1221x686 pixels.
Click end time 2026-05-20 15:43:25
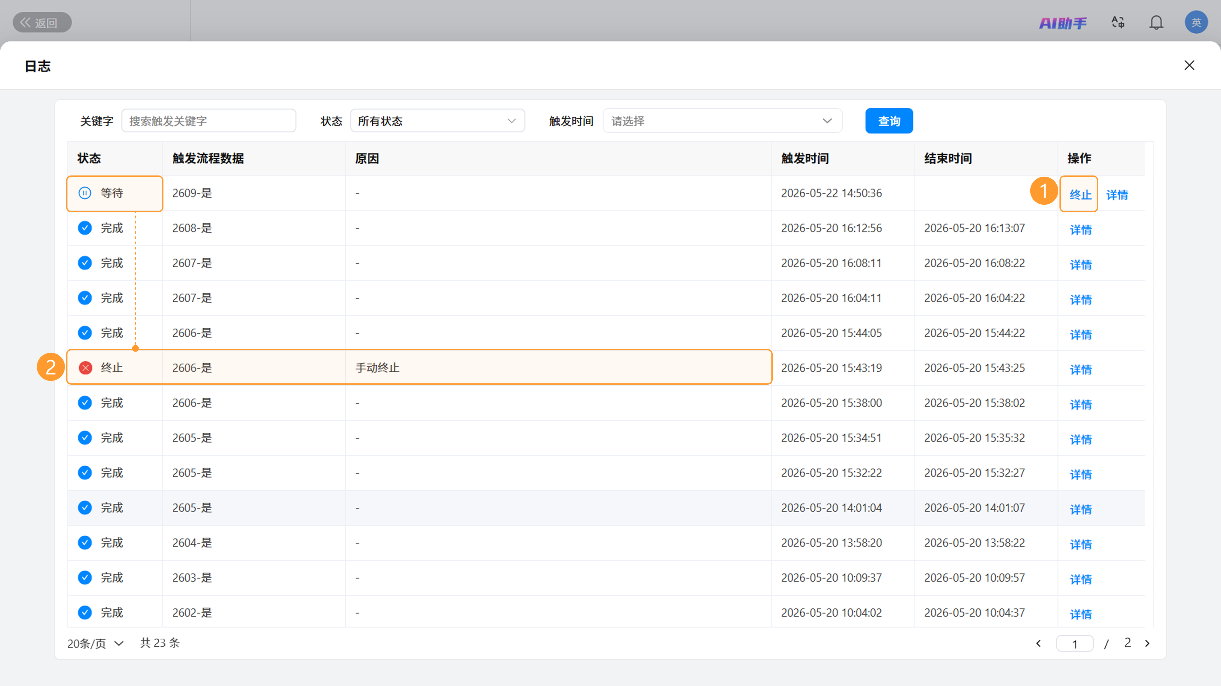[975, 367]
